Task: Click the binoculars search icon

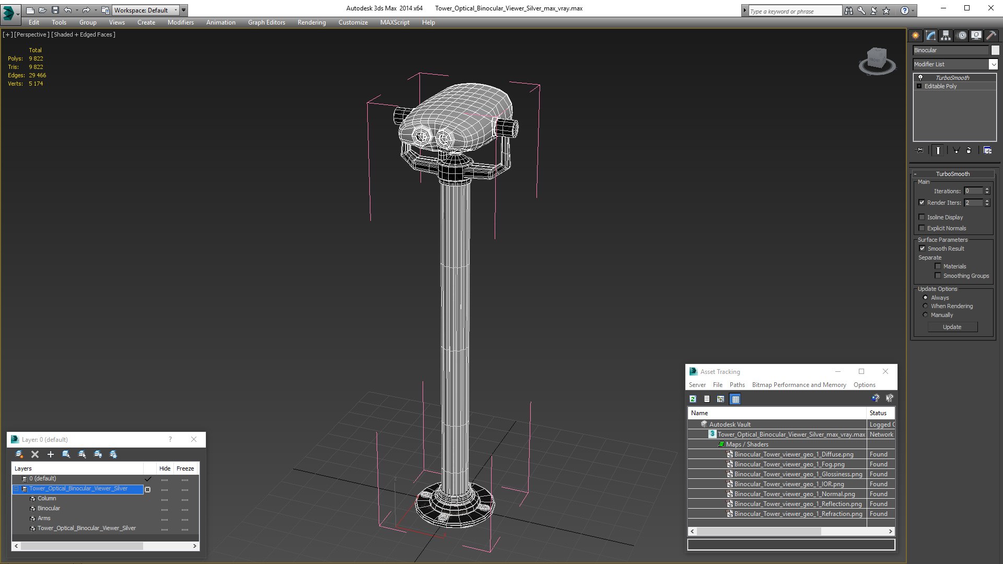Action: tap(848, 10)
